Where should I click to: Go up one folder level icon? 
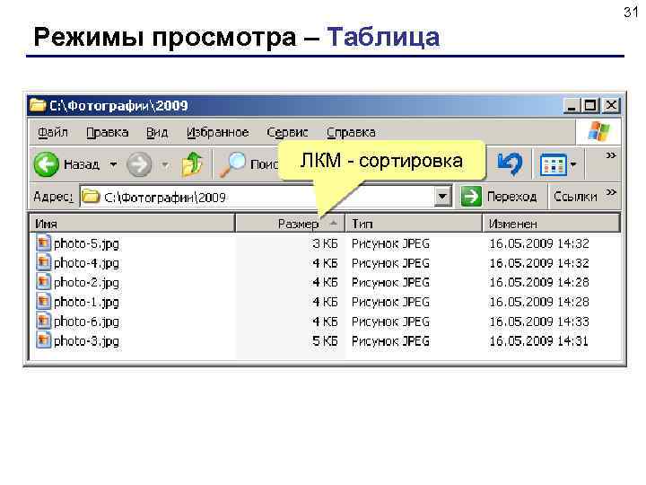[x=192, y=164]
